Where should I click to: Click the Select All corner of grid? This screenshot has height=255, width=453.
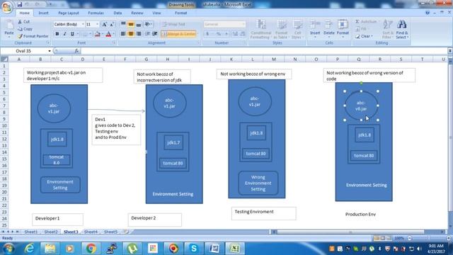tap(4, 59)
